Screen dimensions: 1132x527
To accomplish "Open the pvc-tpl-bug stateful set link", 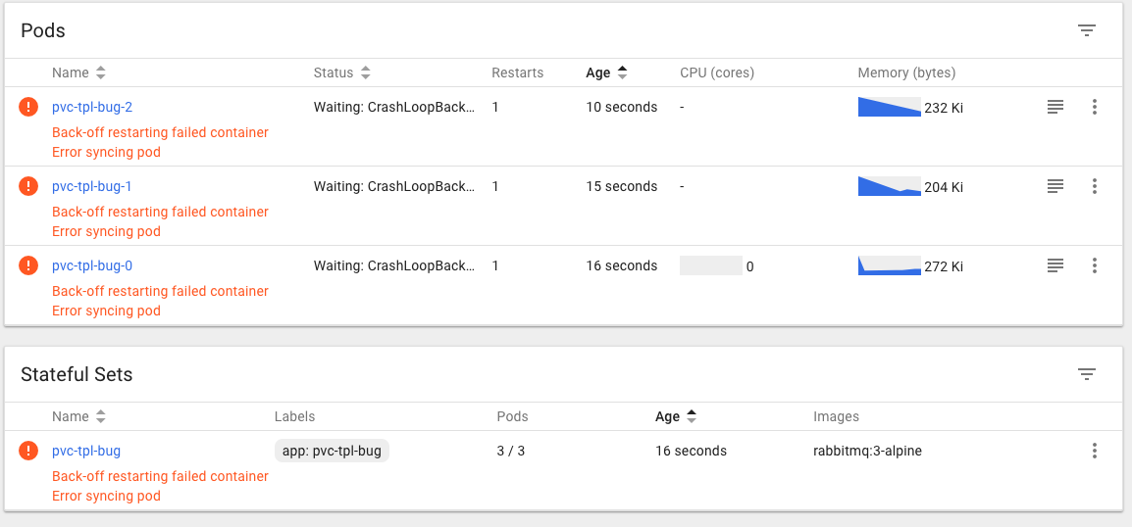I will (86, 451).
